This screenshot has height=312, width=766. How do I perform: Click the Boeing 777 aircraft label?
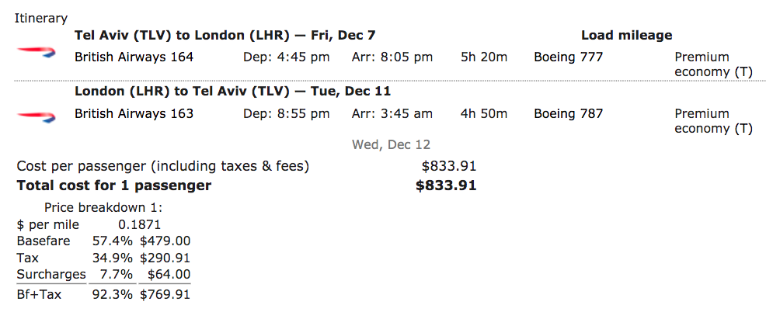click(568, 57)
